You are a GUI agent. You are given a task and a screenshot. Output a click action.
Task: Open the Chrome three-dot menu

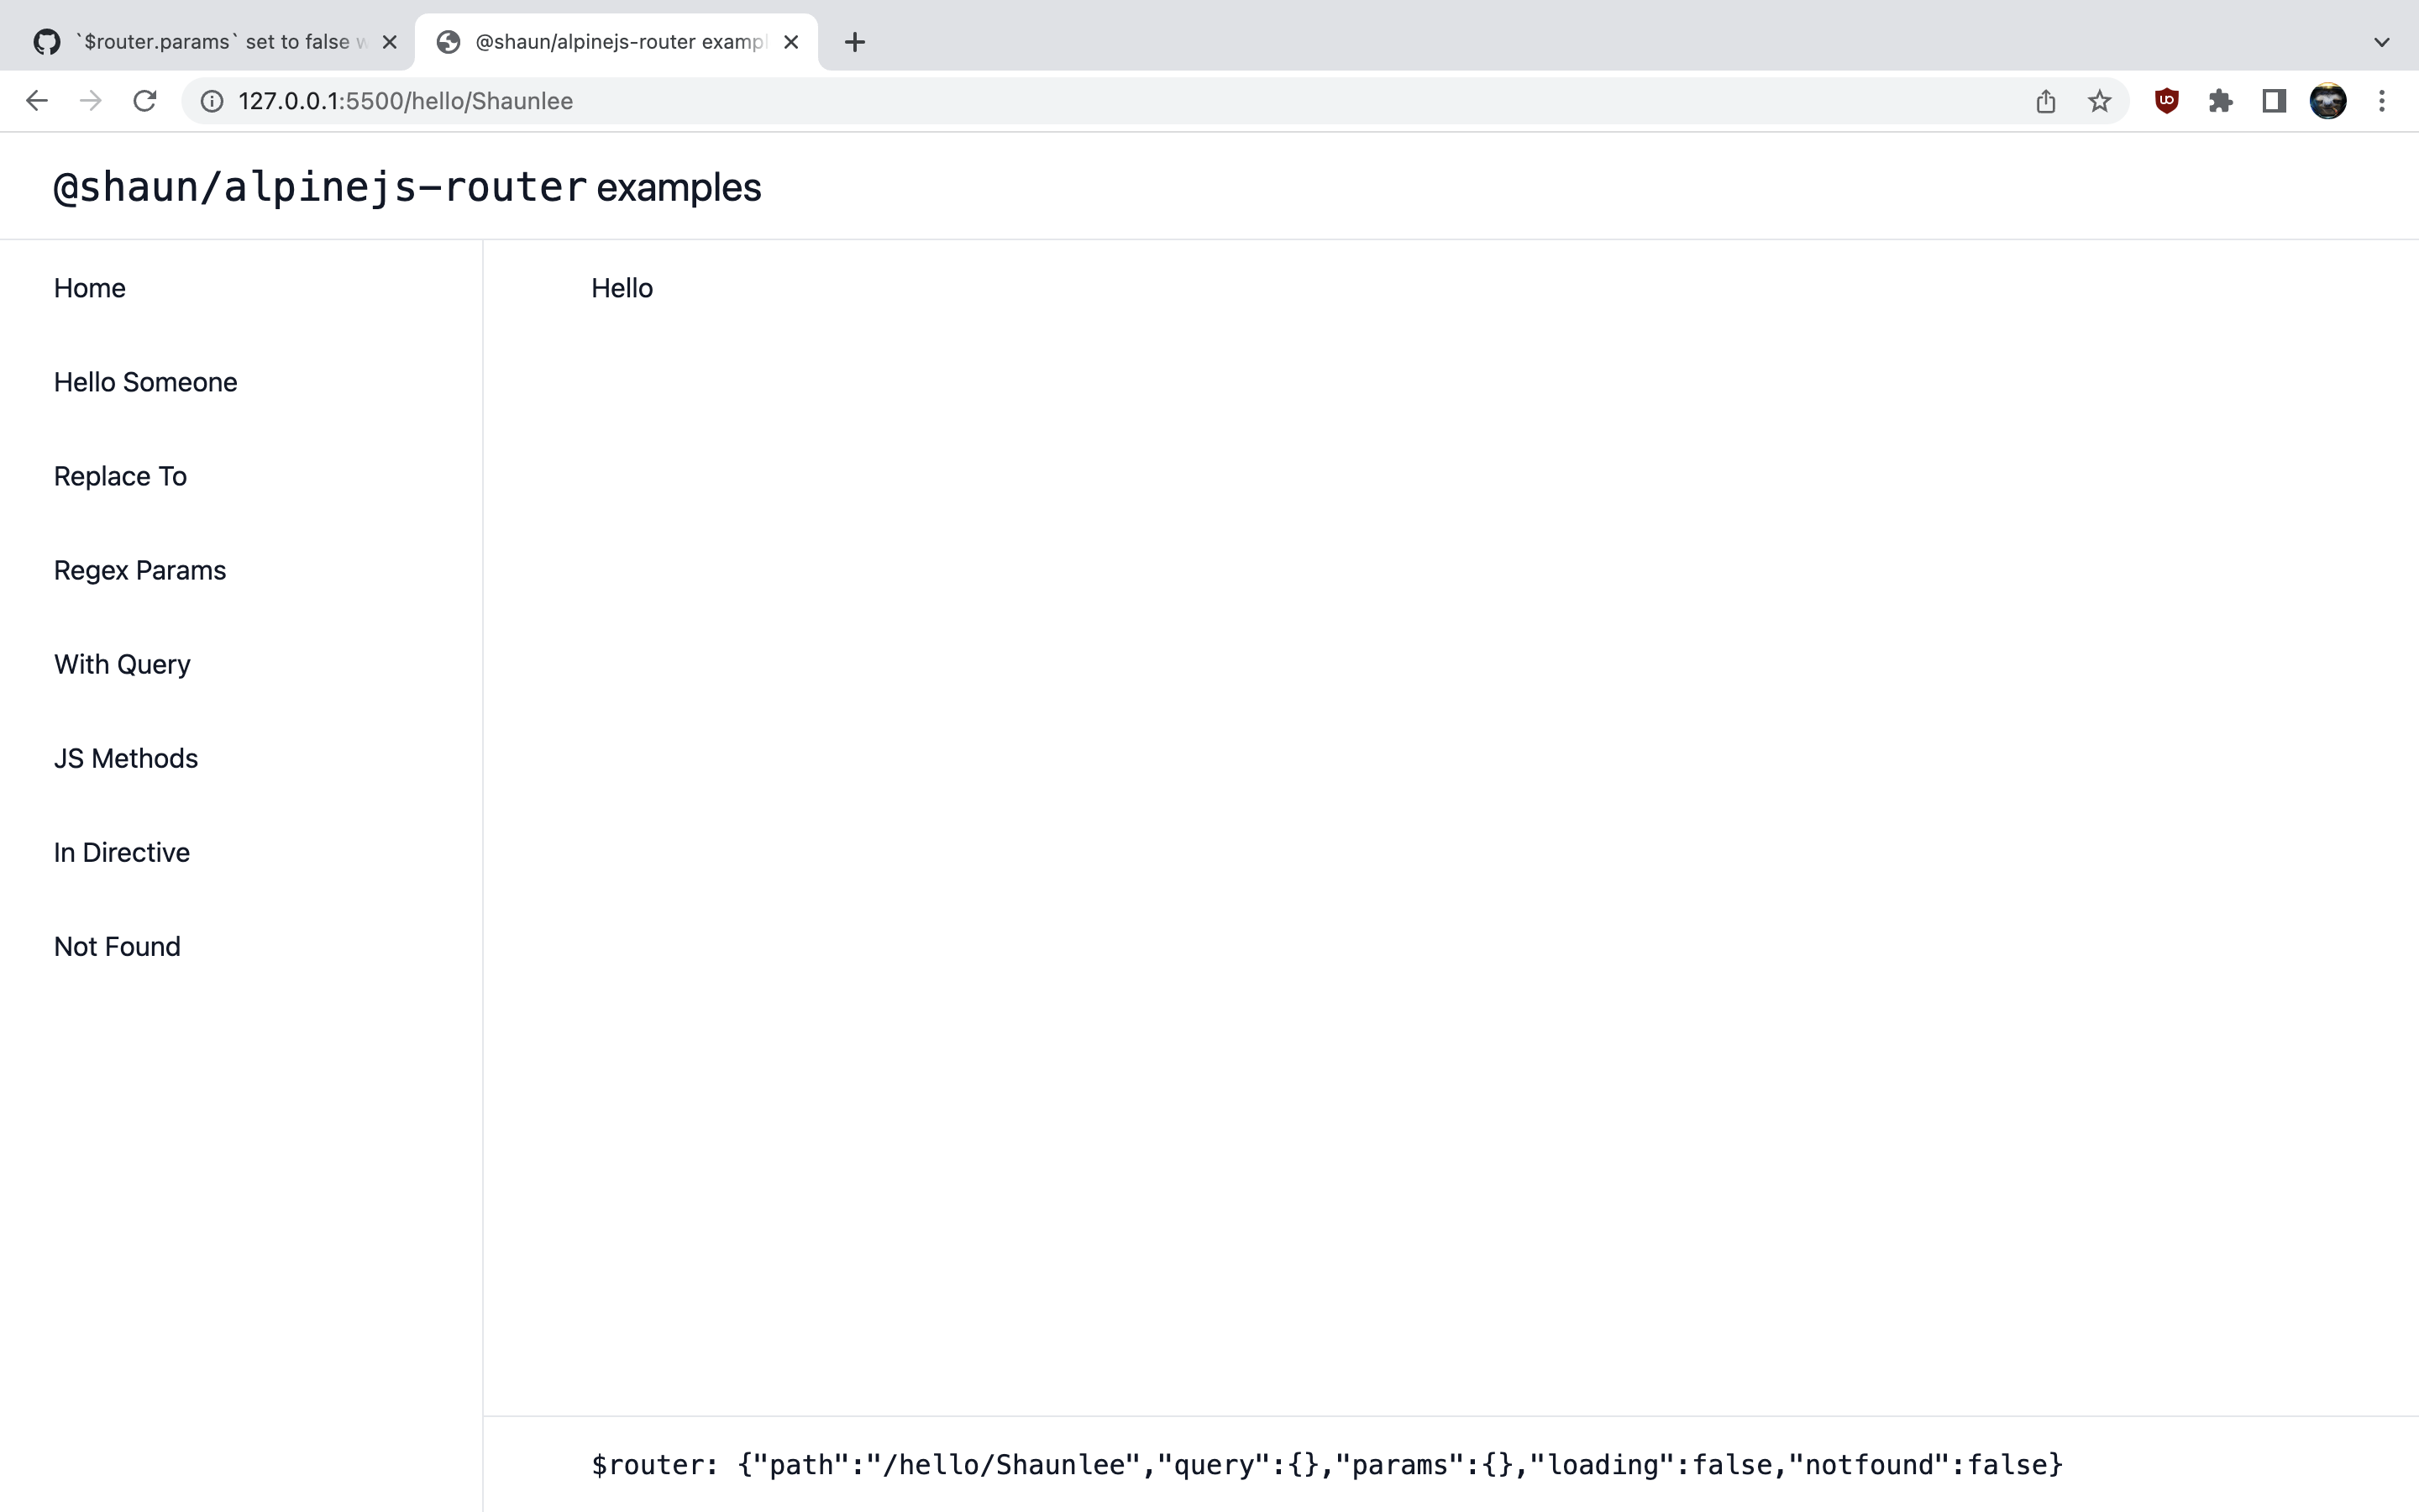(2383, 100)
